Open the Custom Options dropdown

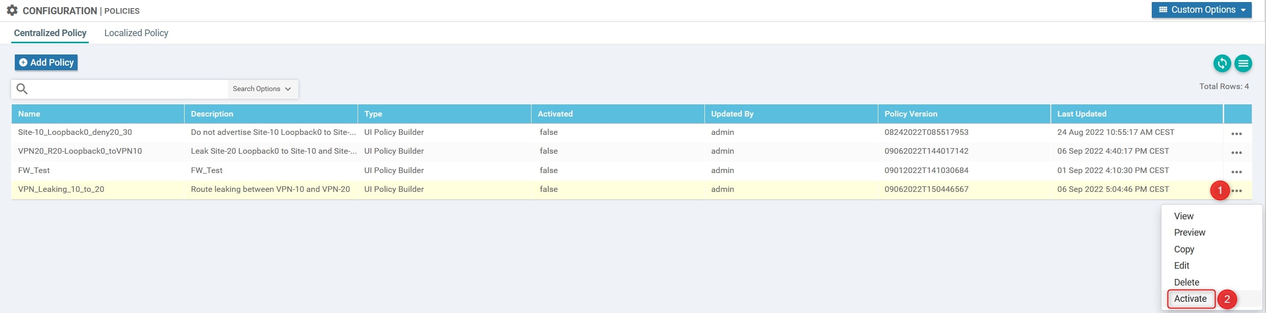1201,10
